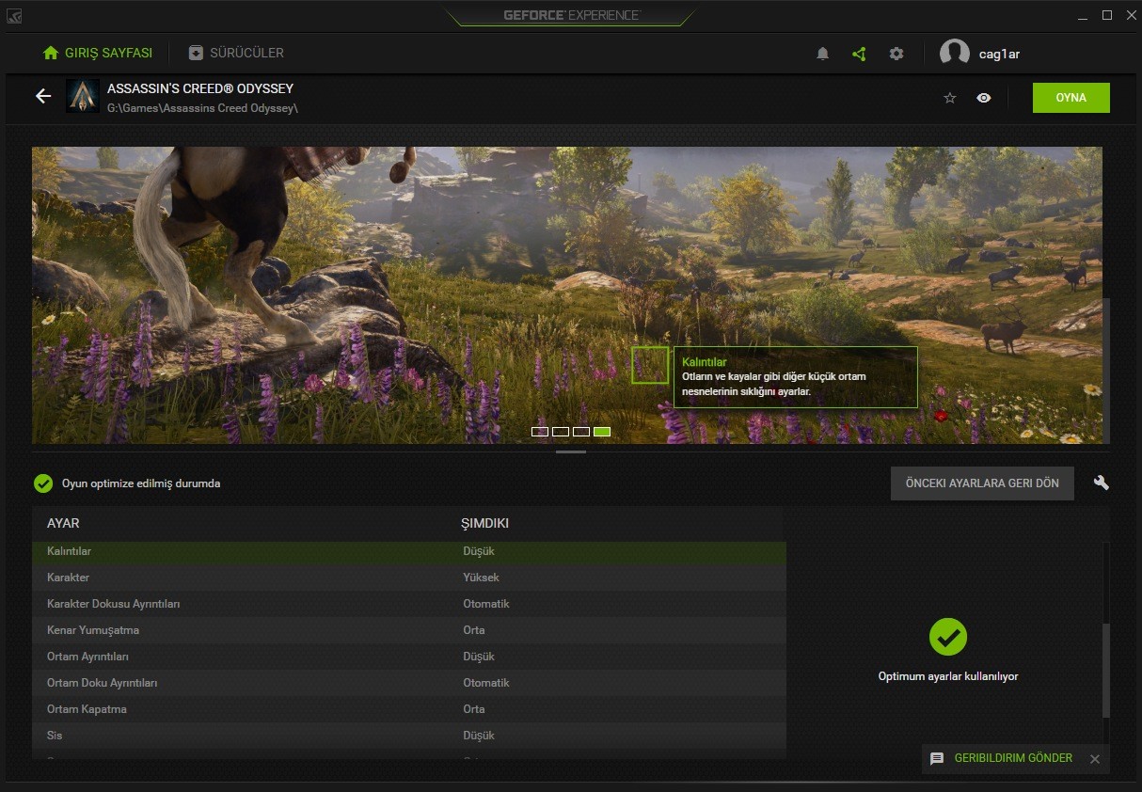Click Geribildirim Gönder link
This screenshot has width=1142, height=792.
point(1013,758)
